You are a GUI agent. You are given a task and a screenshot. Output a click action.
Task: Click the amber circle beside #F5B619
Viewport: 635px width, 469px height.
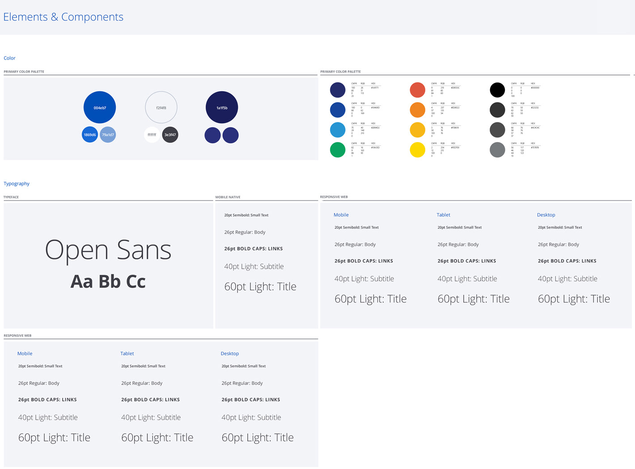click(x=417, y=130)
